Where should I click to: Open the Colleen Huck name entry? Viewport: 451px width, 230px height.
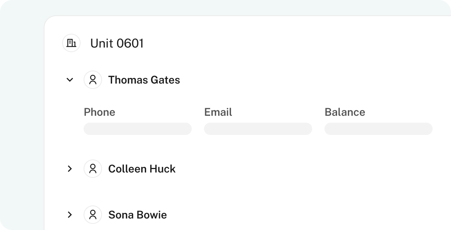pos(142,169)
